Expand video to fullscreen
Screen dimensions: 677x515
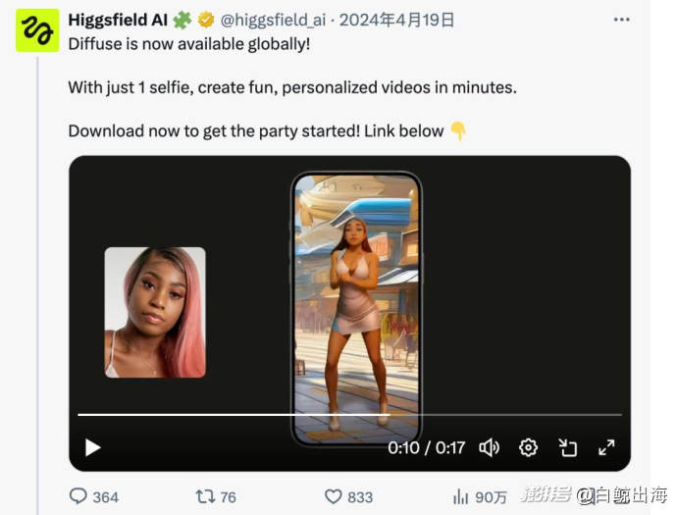[606, 447]
